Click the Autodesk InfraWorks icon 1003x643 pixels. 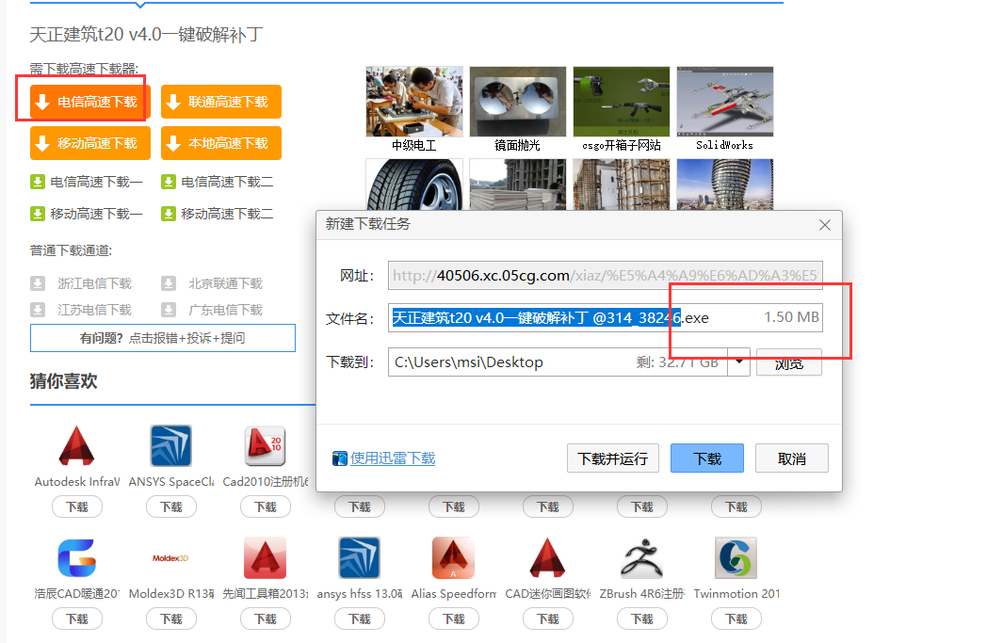pyautogui.click(x=77, y=445)
